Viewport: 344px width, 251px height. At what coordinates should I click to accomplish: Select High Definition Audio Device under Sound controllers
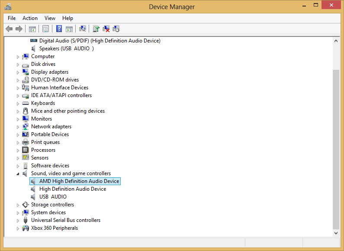click(73, 189)
